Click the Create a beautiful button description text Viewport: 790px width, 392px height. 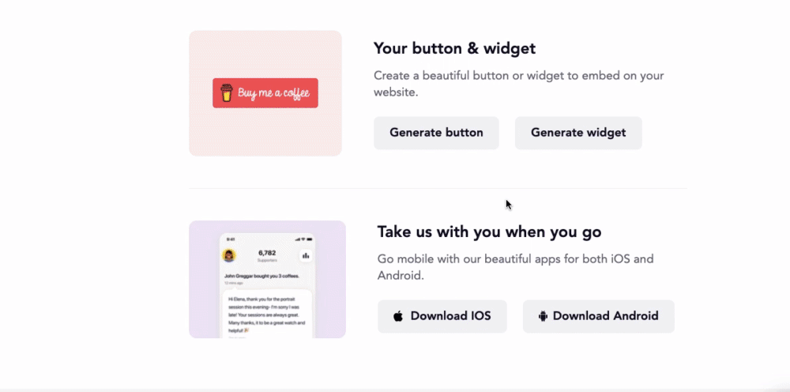[519, 84]
